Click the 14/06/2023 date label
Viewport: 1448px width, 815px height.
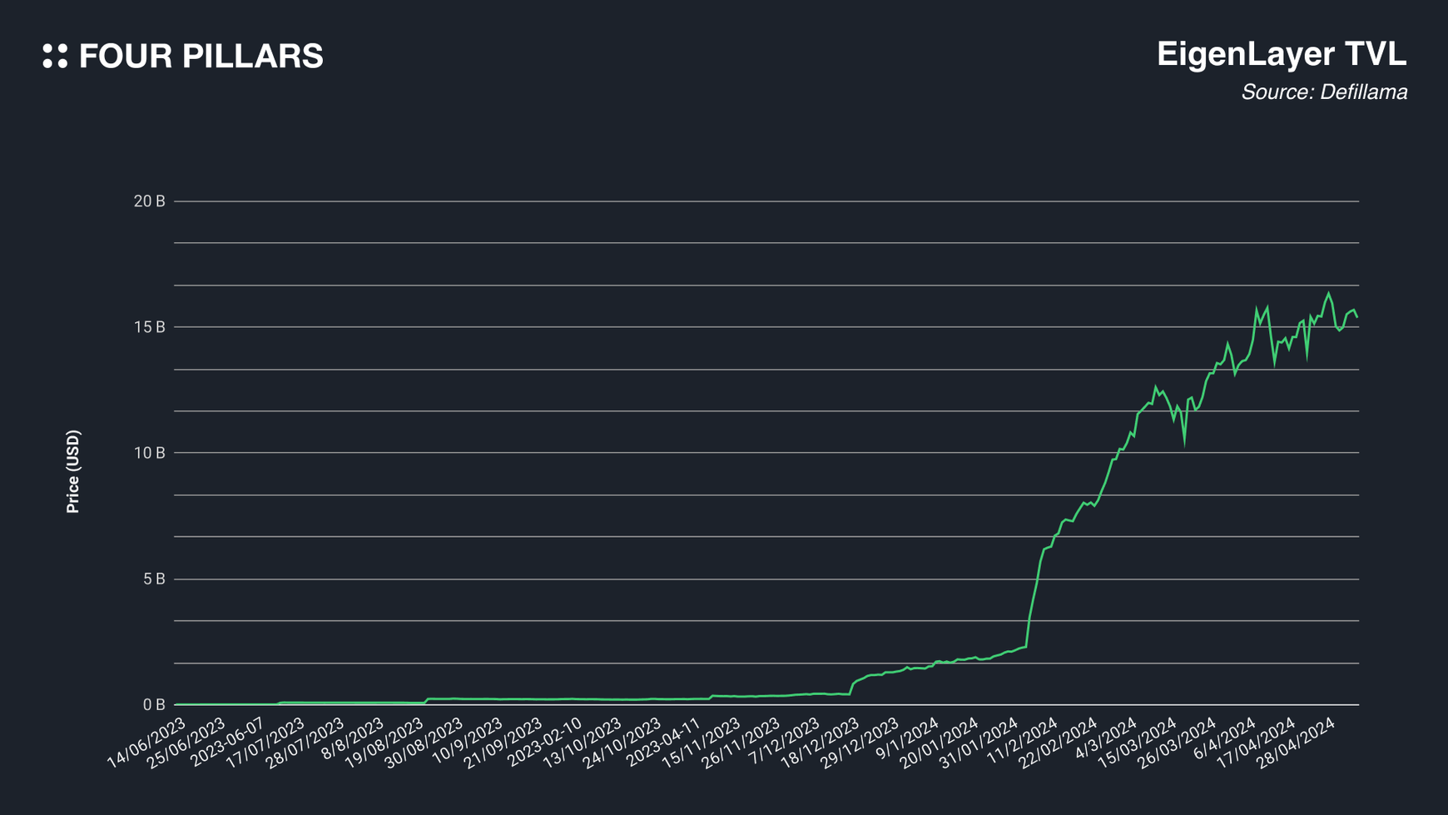146,743
